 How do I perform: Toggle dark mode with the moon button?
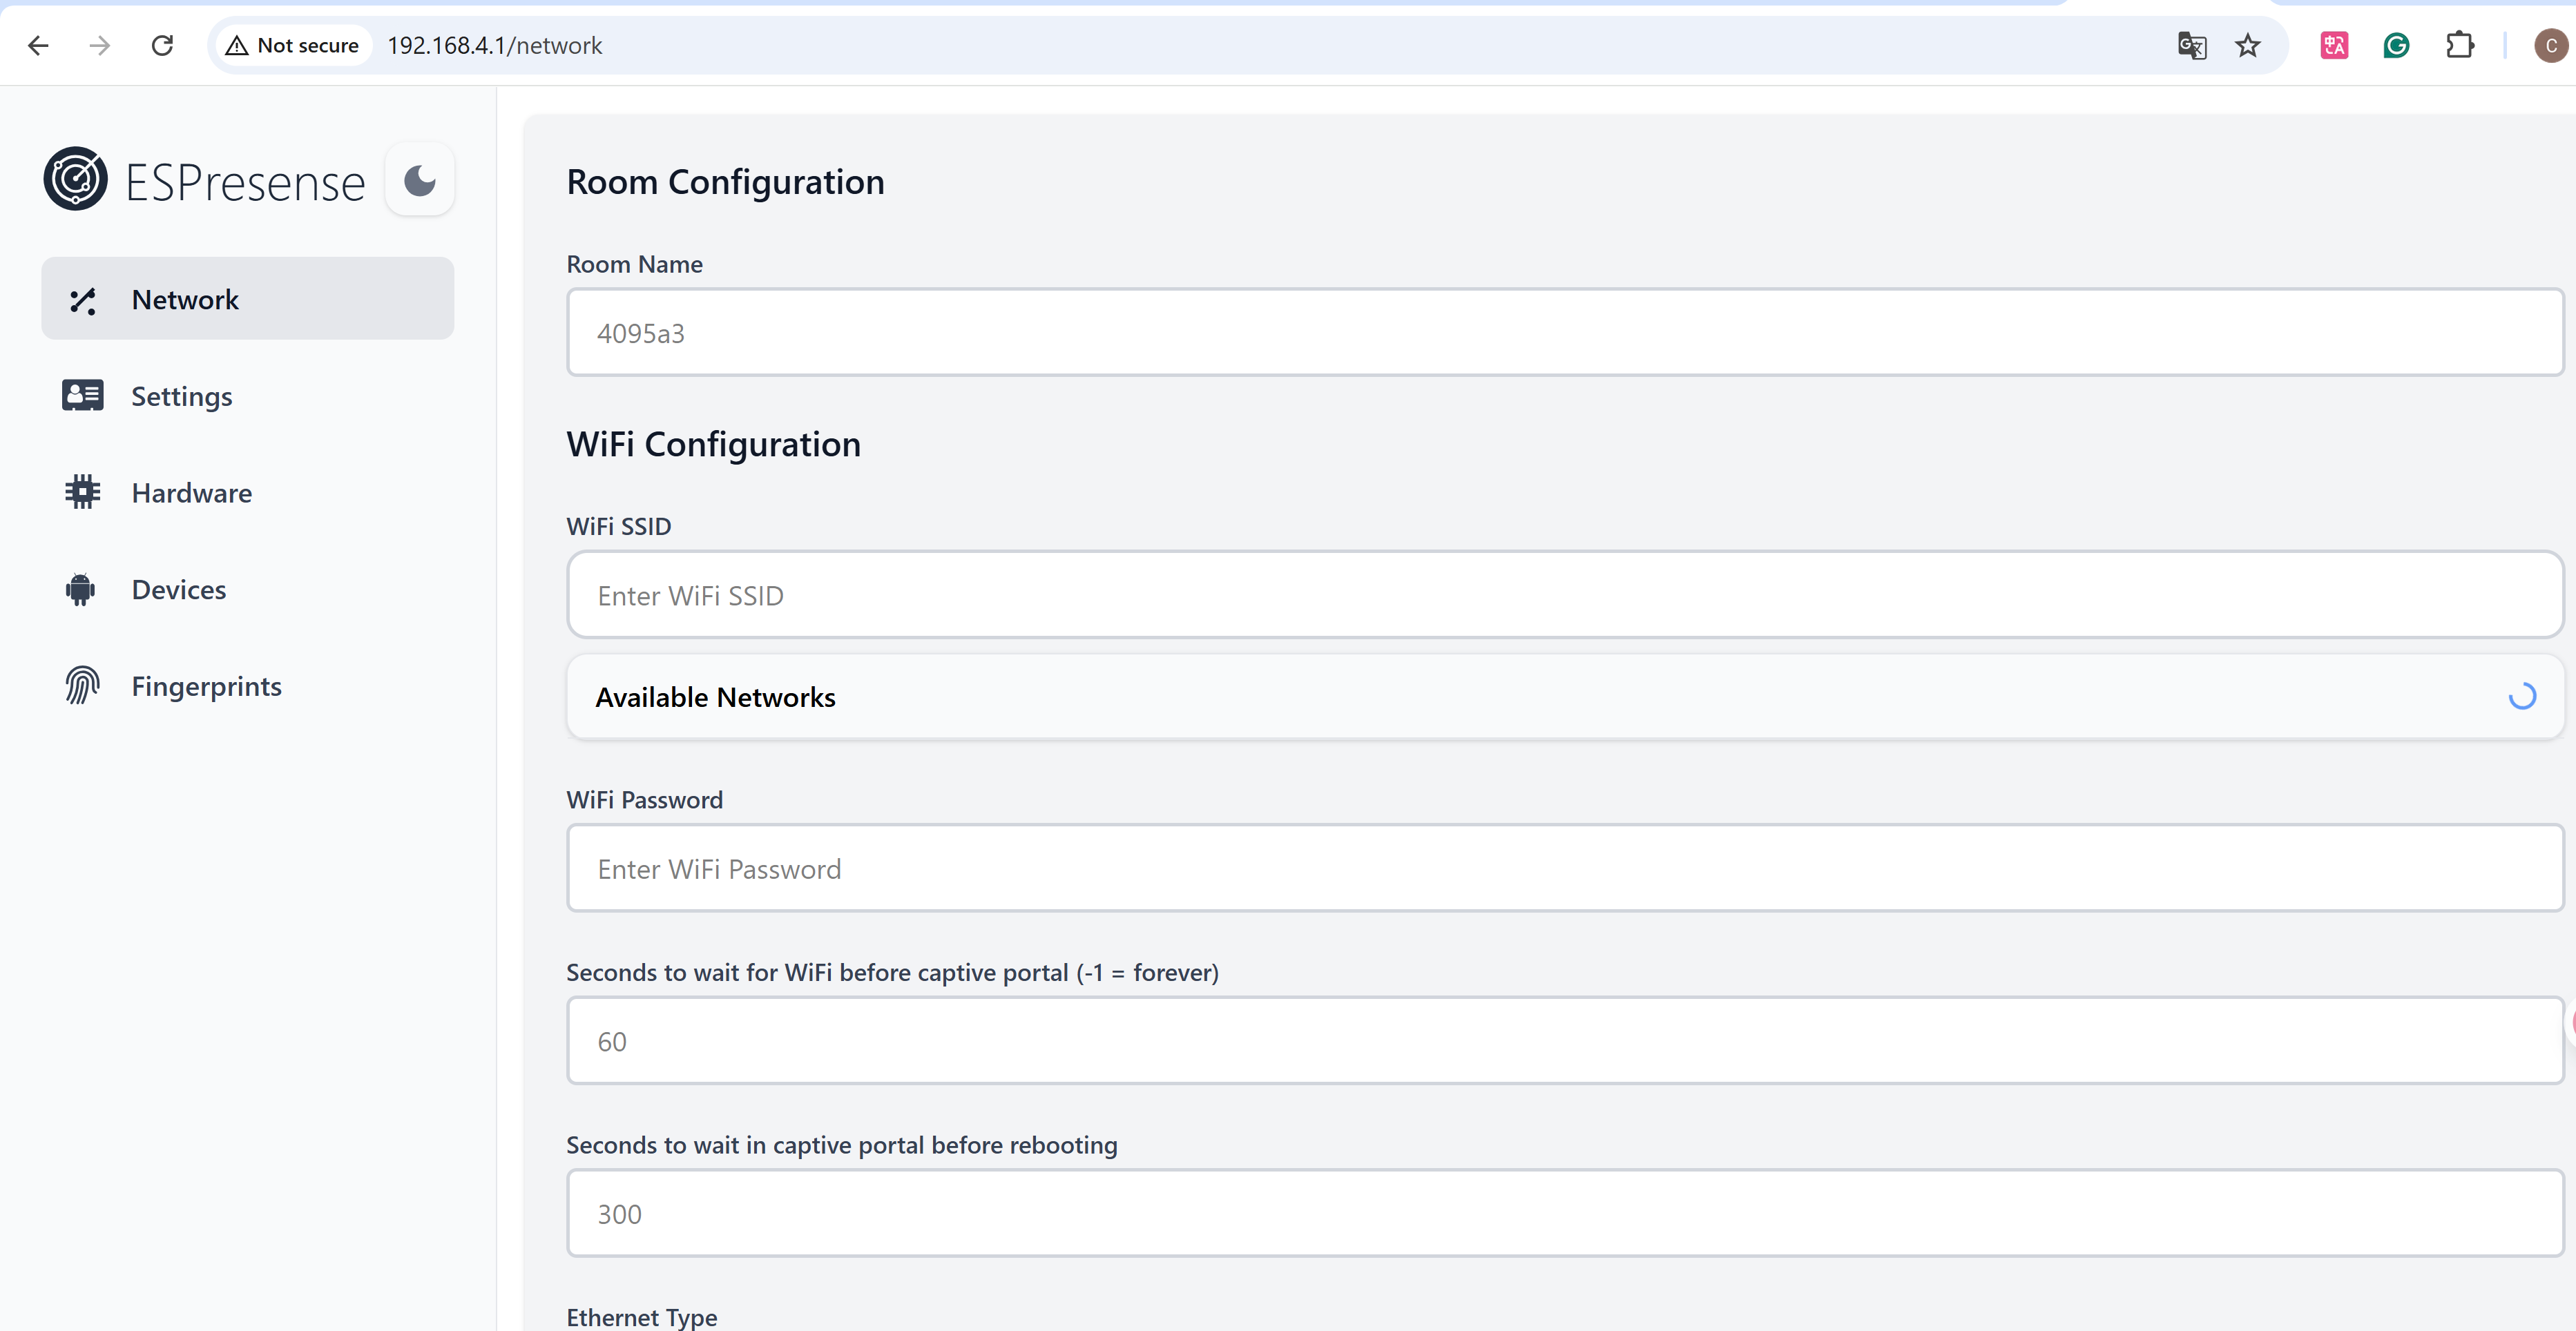tap(420, 181)
